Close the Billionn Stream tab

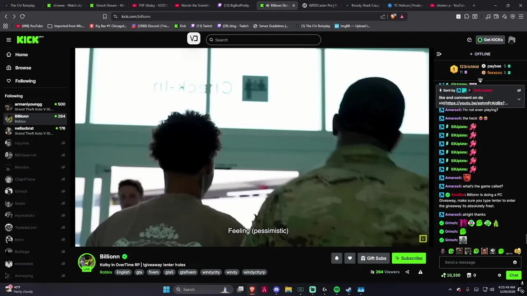(x=294, y=5)
